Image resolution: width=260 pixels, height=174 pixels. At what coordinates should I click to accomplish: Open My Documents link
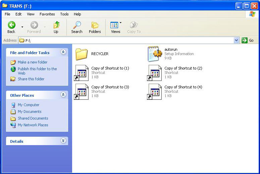tap(30, 112)
